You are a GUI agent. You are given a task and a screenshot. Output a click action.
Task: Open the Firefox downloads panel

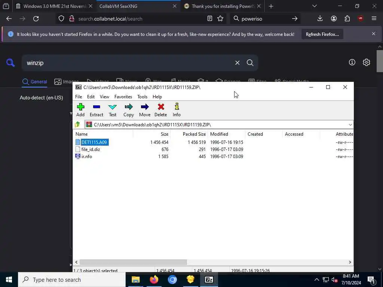tap(320, 19)
